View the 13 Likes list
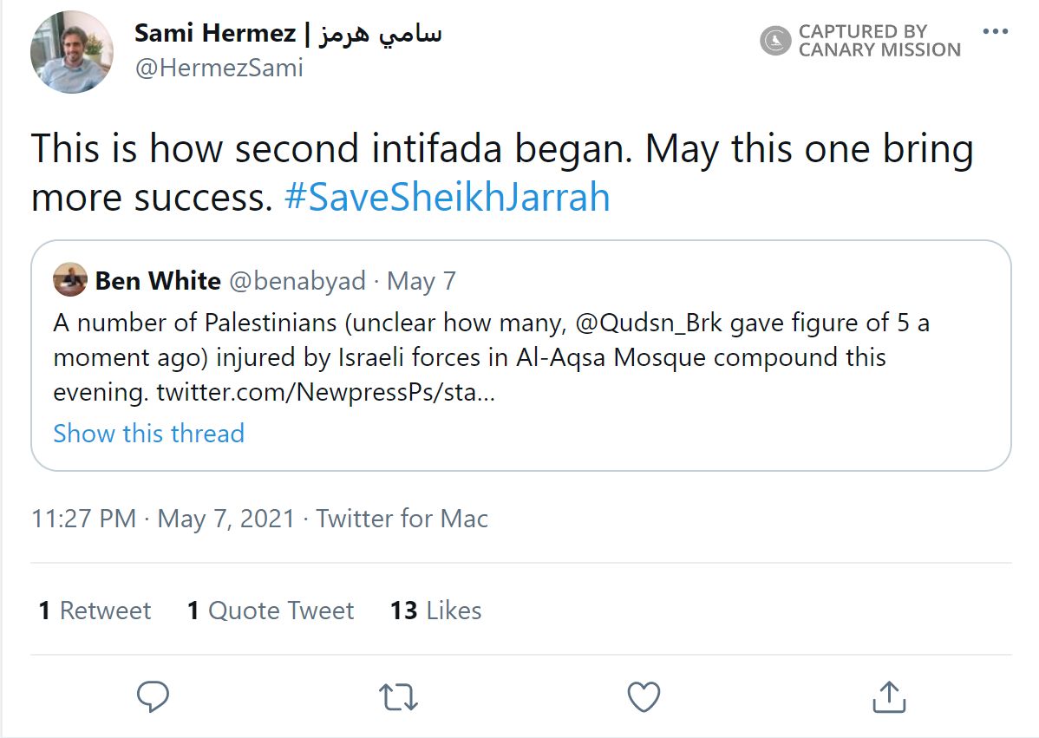 [x=435, y=611]
